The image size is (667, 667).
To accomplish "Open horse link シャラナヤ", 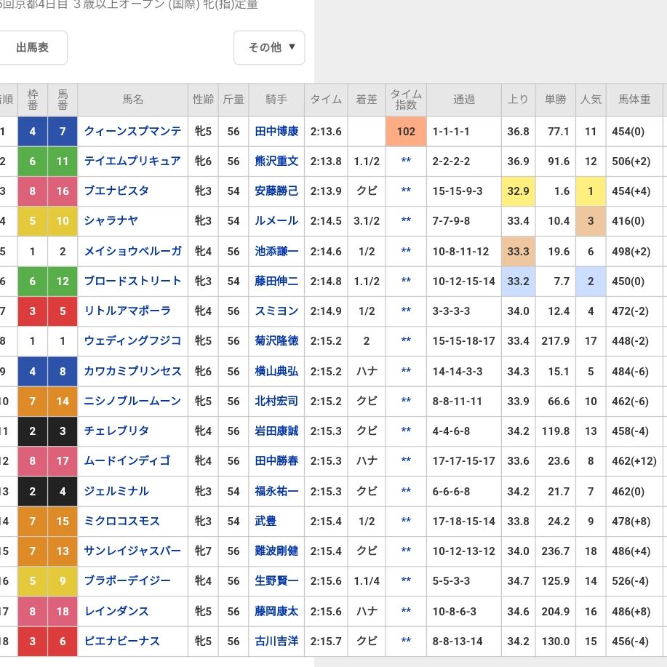I will click(111, 221).
